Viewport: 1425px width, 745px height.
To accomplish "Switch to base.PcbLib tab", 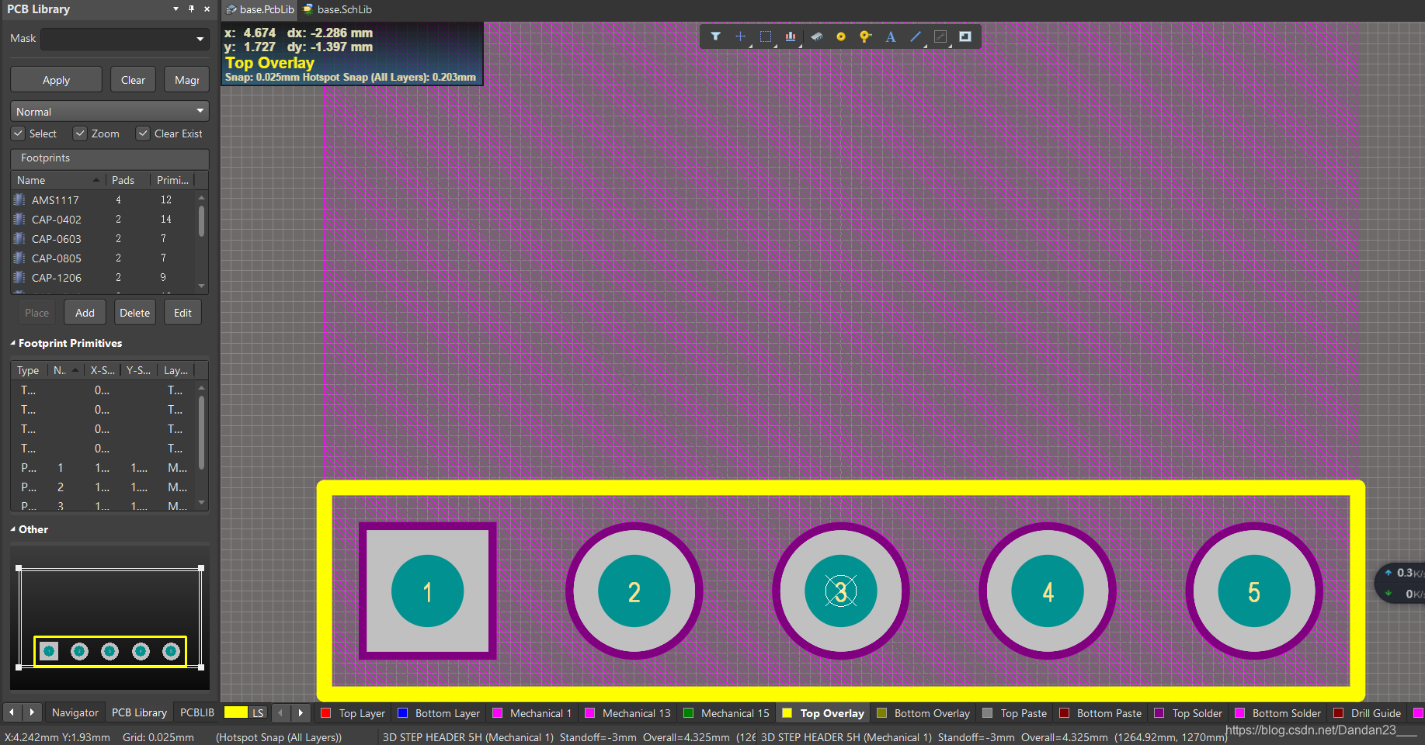I will coord(260,9).
